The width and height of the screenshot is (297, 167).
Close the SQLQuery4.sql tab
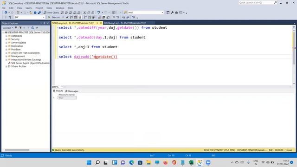[101, 23]
